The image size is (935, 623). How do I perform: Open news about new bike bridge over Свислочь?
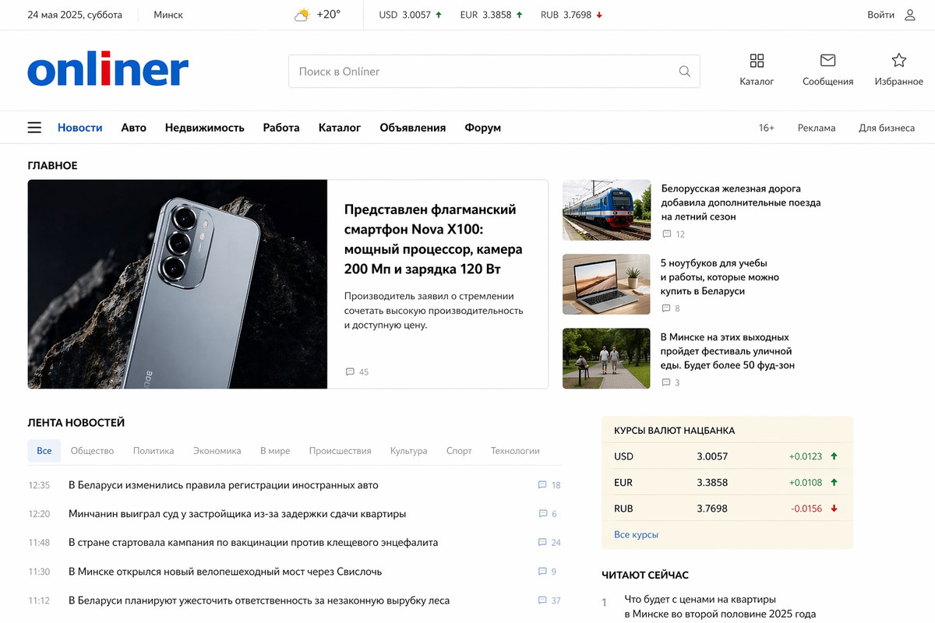pos(225,572)
